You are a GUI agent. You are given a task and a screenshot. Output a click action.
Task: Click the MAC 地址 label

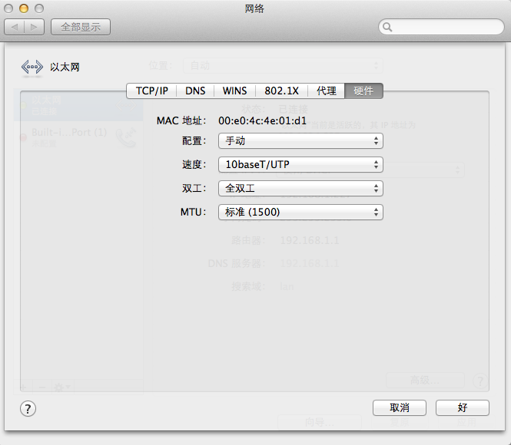coord(181,120)
